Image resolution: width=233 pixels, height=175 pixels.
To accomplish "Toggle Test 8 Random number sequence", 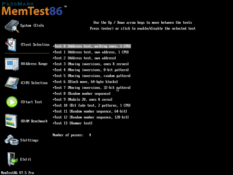I will (x=82, y=94).
